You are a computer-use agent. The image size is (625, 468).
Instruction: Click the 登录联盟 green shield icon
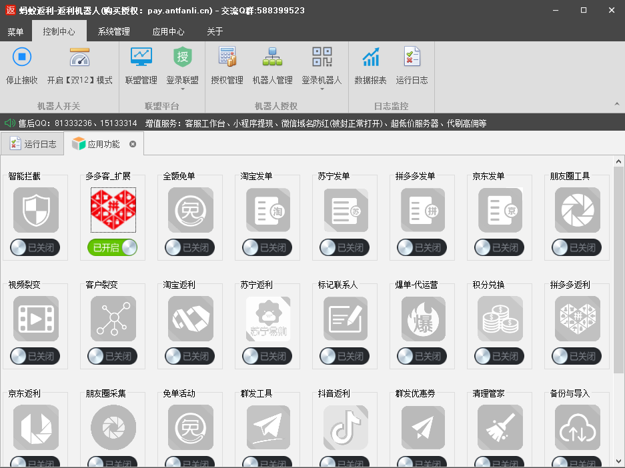[183, 57]
